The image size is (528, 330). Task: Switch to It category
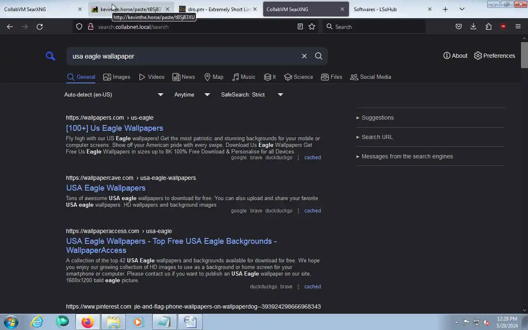[270, 77]
